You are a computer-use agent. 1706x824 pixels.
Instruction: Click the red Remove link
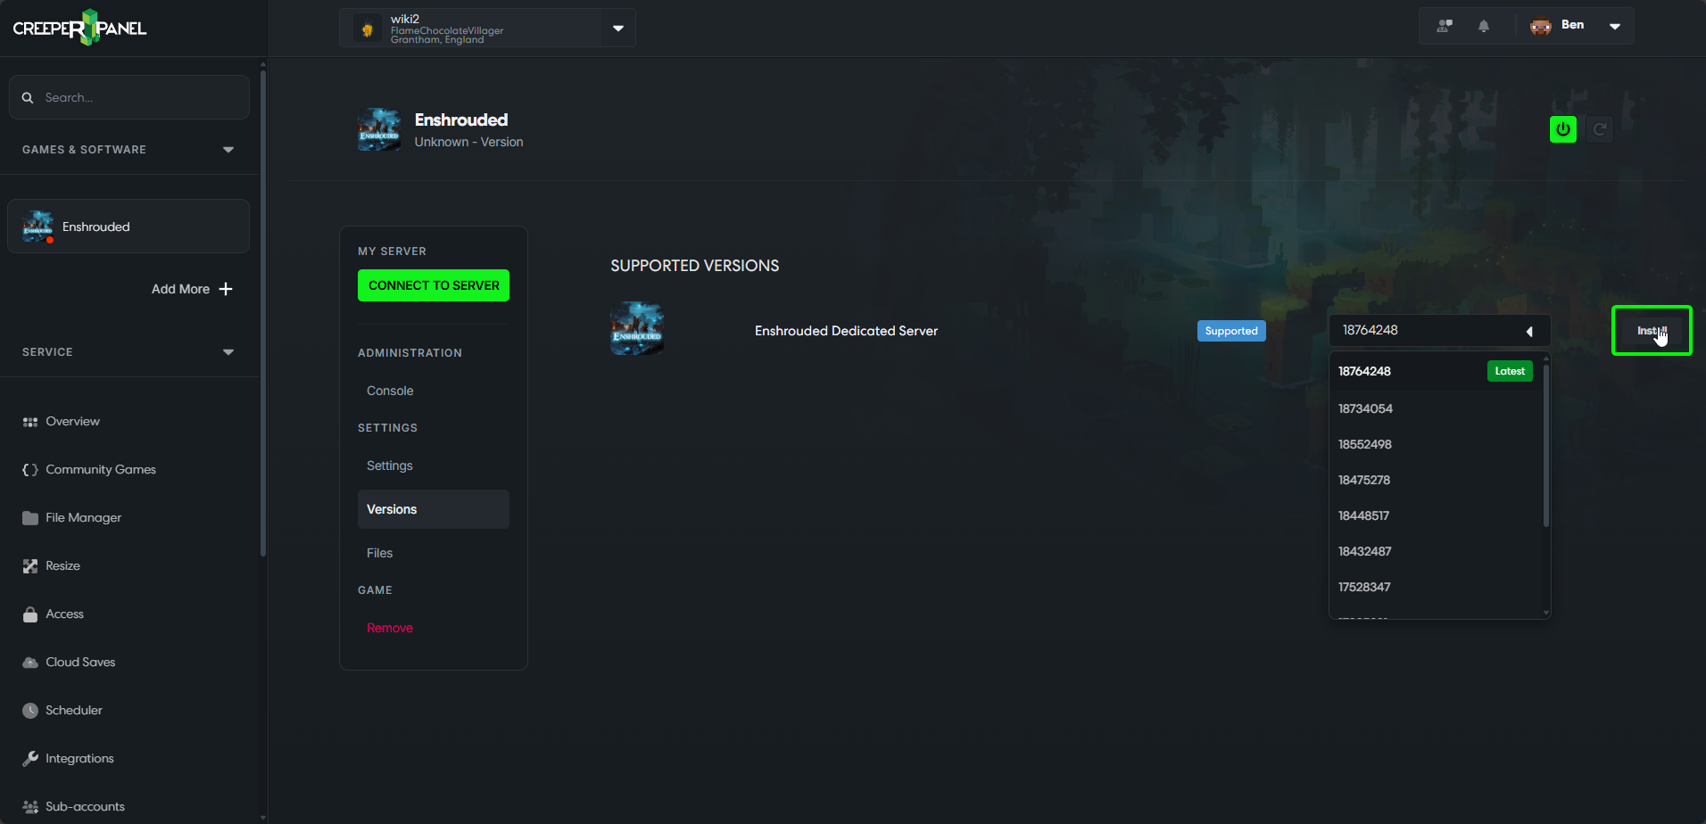pos(390,628)
